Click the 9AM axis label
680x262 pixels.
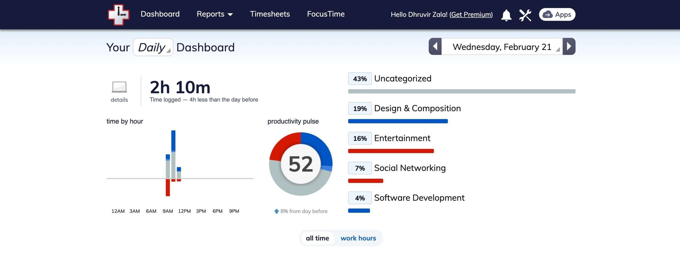168,211
